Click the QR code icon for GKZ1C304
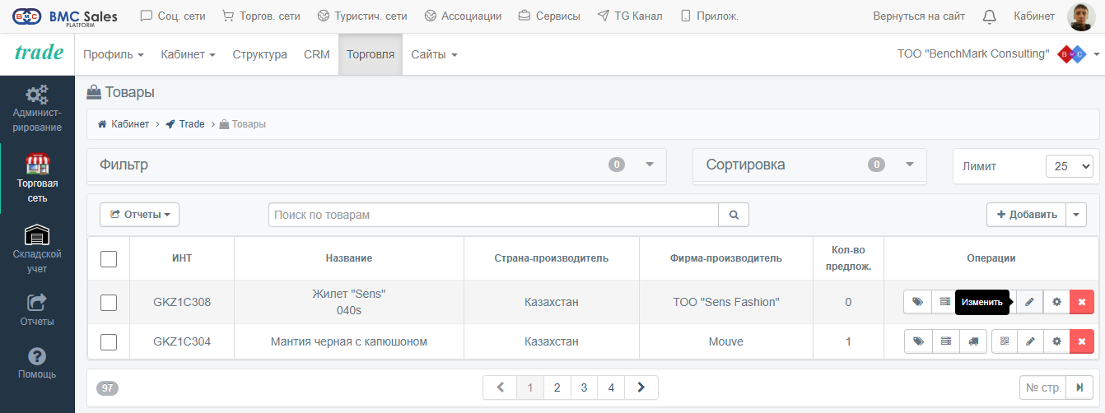Screen dimensions: 1105x413 coord(1005,341)
